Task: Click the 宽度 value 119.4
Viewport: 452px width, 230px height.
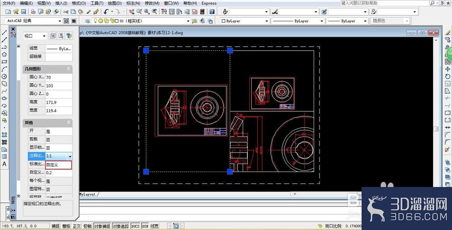Action: [x=59, y=110]
